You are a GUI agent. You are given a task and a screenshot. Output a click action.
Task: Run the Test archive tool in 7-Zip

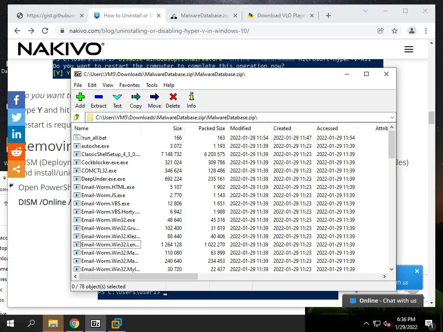point(117,100)
